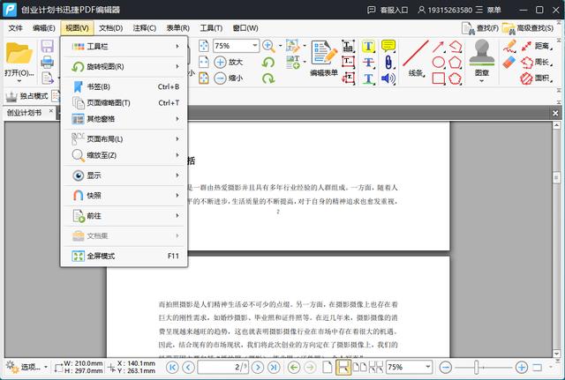
Task: Open the 旋转视图(R) submenu
Action: (124, 67)
